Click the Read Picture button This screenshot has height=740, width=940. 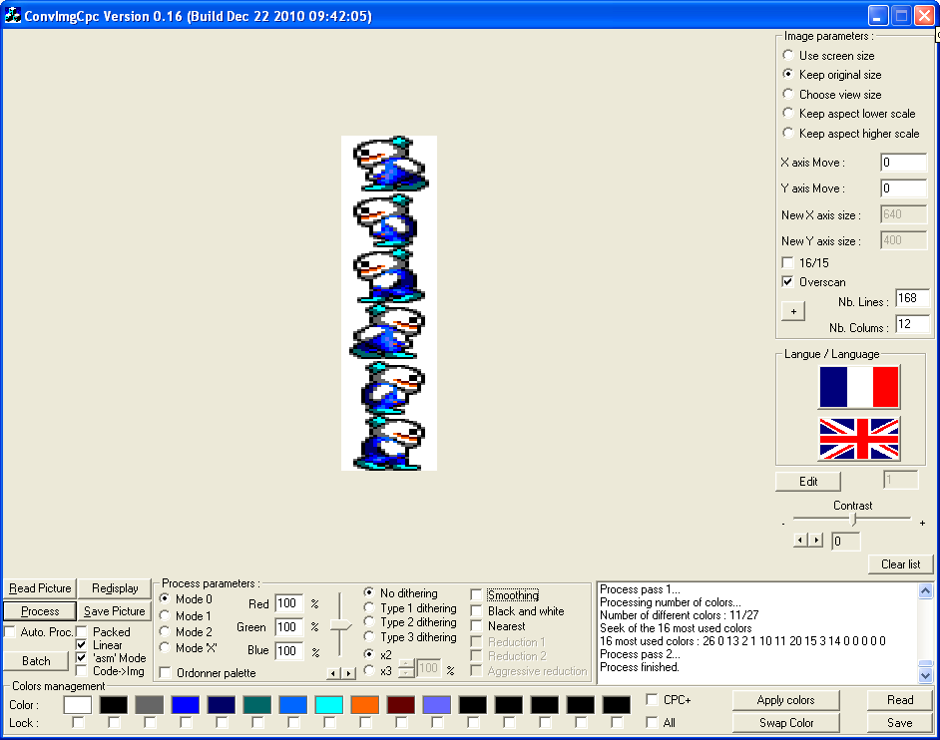pos(40,588)
